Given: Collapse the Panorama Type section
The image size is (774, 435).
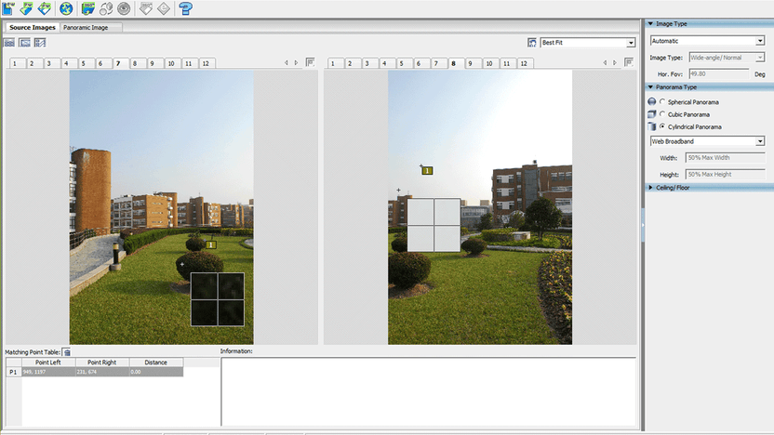Looking at the screenshot, I should 650,87.
